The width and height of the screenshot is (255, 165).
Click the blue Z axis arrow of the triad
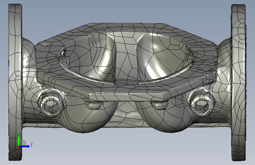coord(24,146)
